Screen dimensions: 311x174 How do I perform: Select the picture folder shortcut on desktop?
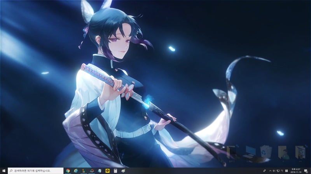coord(300,154)
